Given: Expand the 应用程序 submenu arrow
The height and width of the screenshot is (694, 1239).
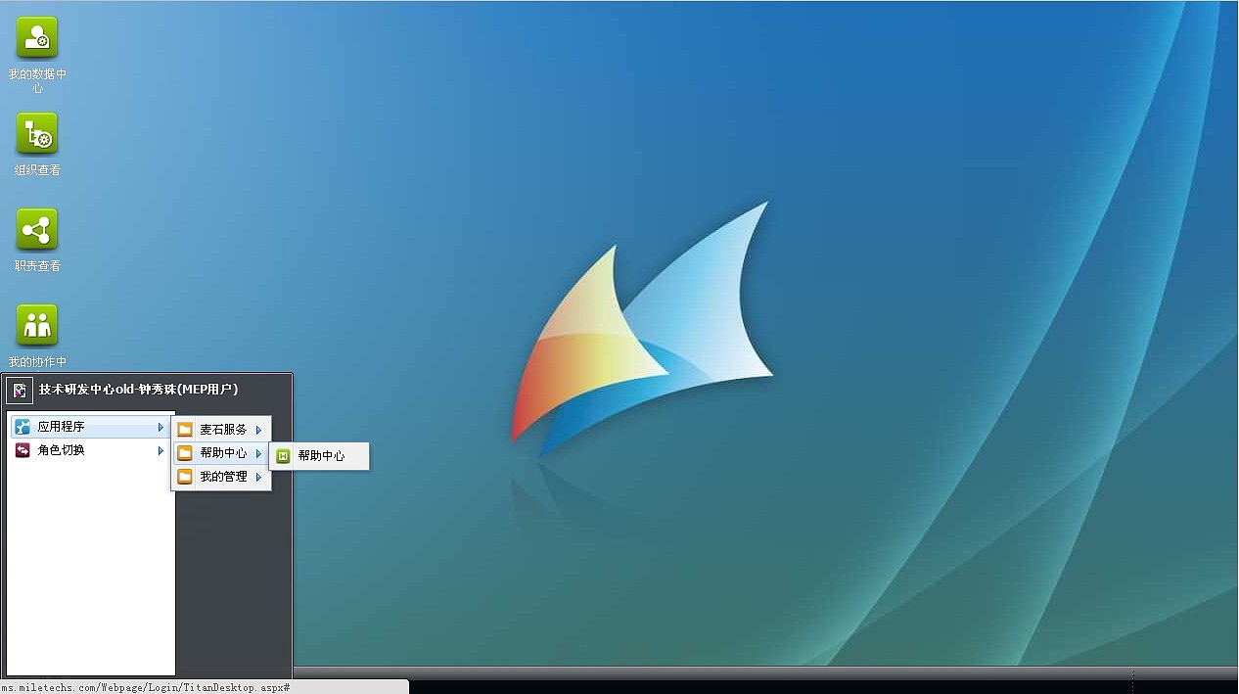Looking at the screenshot, I should click(161, 427).
